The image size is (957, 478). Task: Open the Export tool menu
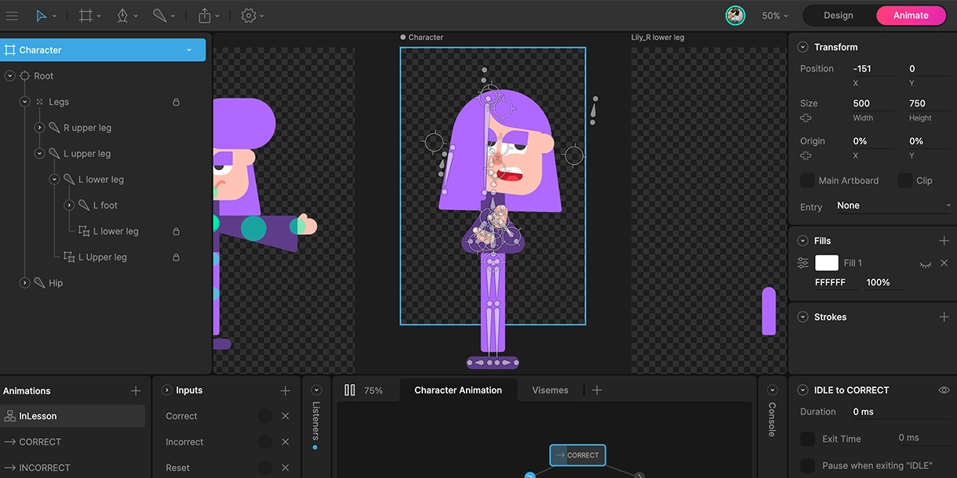(205, 16)
